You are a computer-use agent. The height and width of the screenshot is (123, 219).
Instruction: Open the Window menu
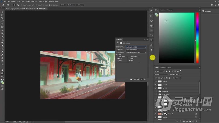51,2
